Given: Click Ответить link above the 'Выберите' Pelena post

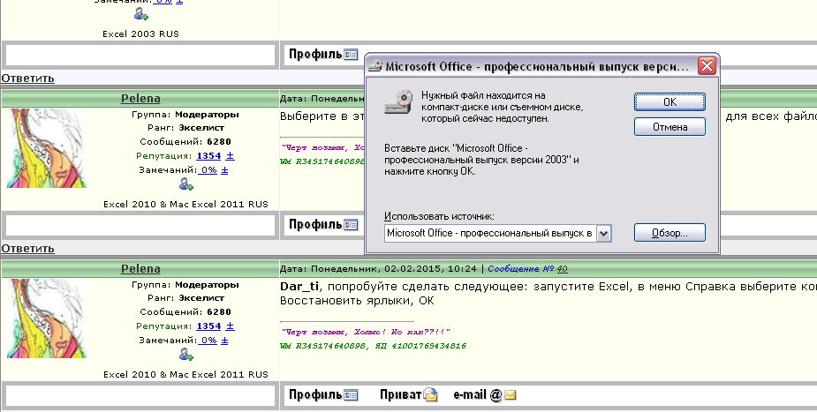Looking at the screenshot, I should (27, 78).
